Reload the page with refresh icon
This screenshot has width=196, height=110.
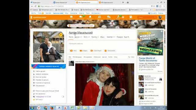pyautogui.click(x=36, y=6)
